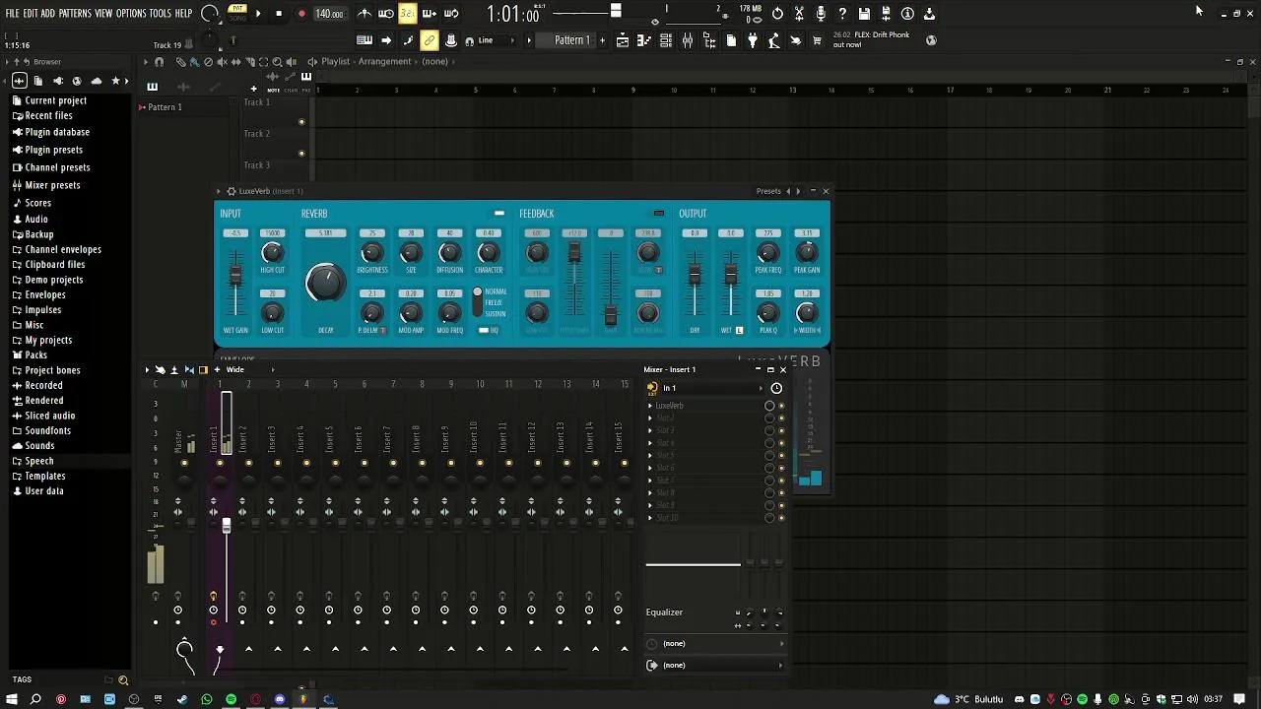Open LuxeVerb slot menu arrow in mixer
Image resolution: width=1261 pixels, height=709 pixels.
[650, 406]
